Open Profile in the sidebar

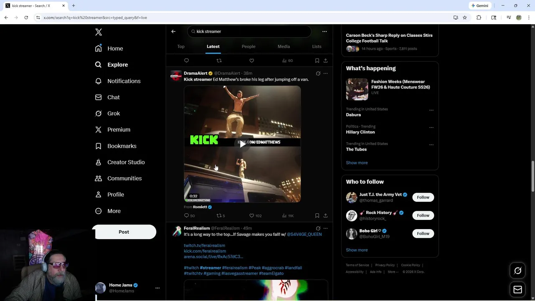(x=110, y=195)
